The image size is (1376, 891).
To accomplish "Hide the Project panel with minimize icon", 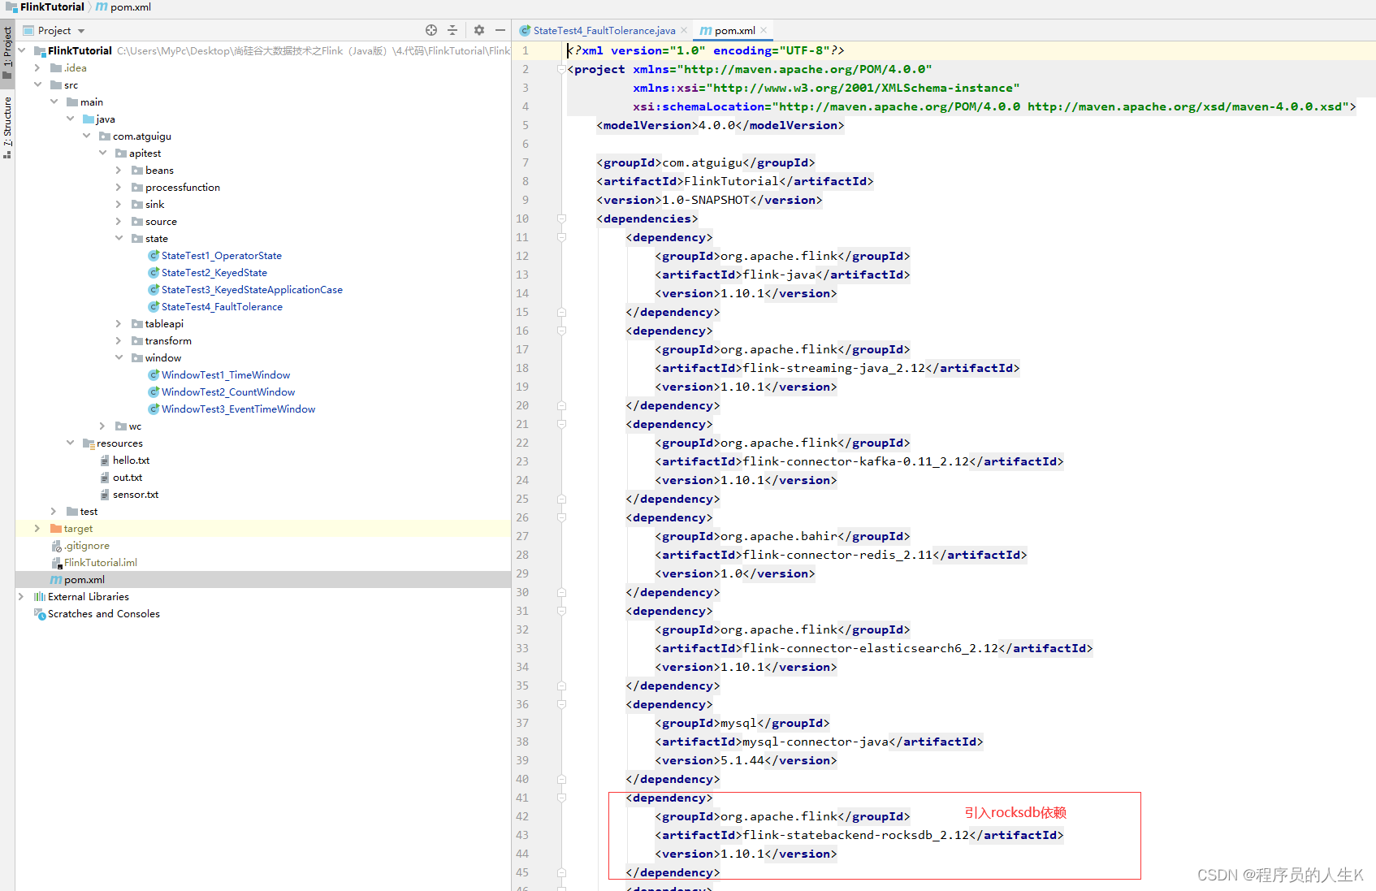I will coord(500,30).
